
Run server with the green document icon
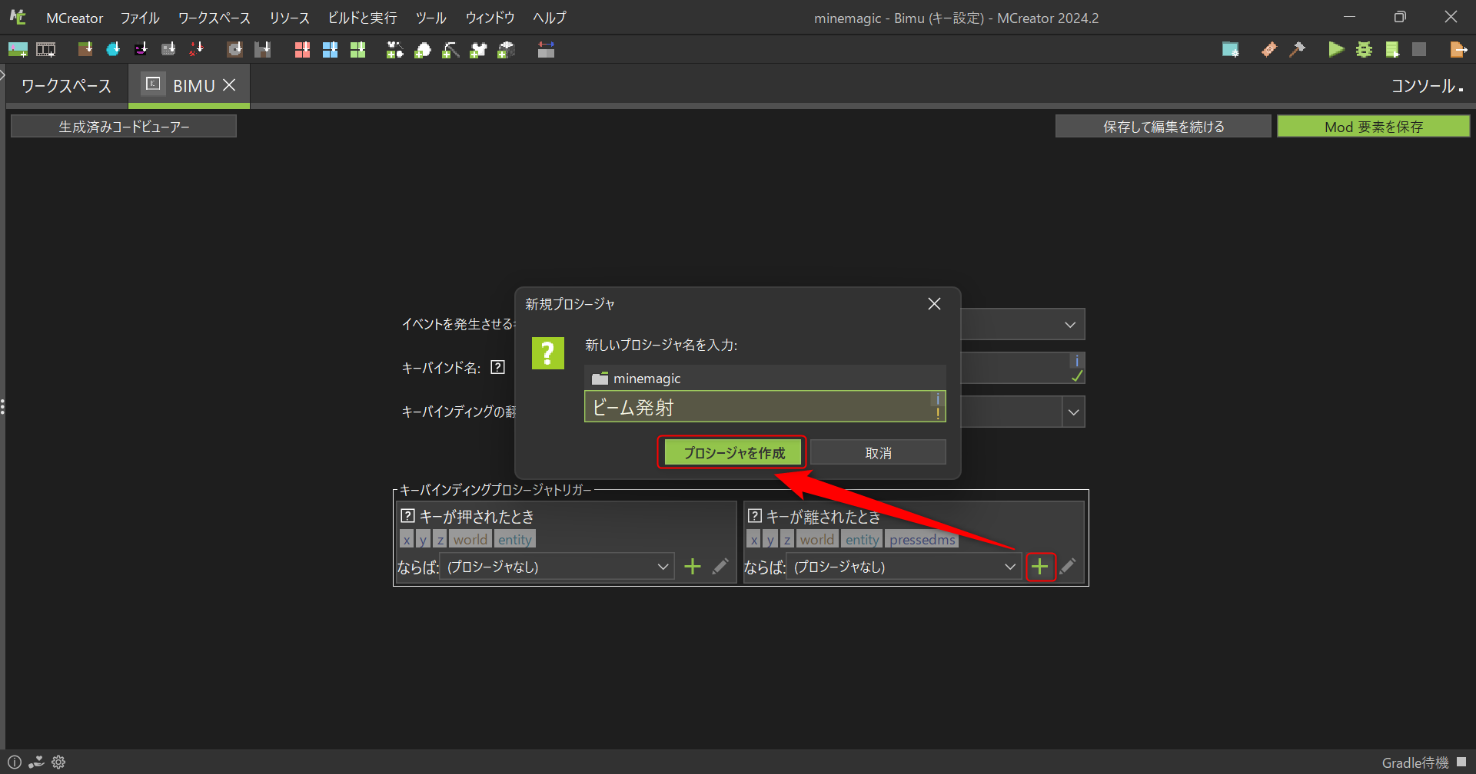pos(1391,50)
